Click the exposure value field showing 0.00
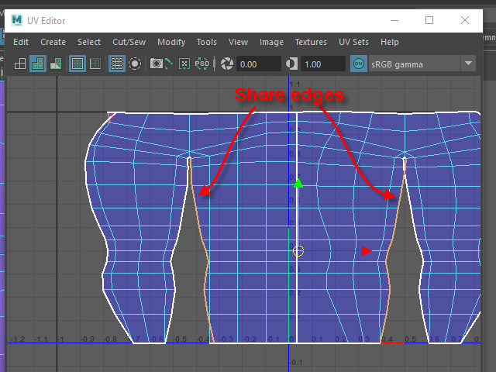The image size is (496, 372). [259, 64]
